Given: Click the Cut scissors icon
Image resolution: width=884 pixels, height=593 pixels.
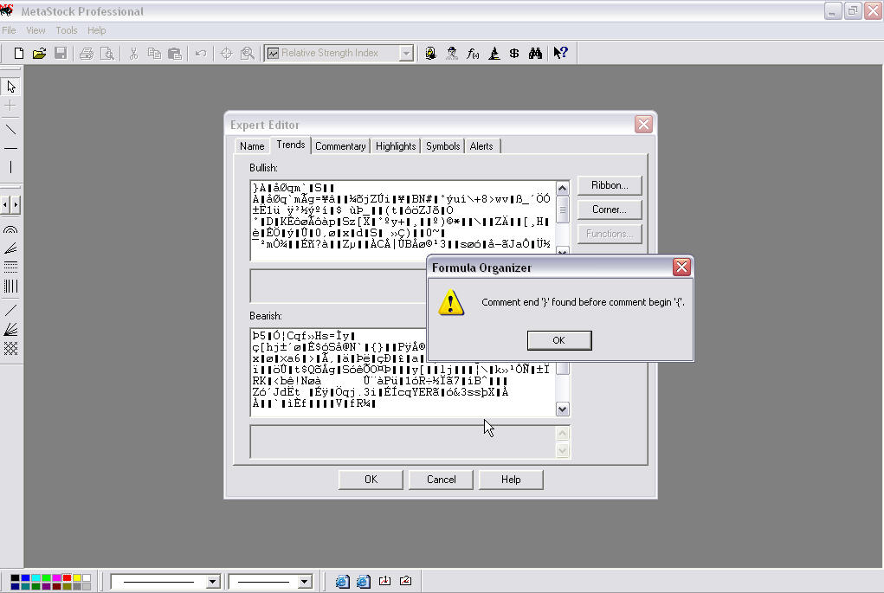Looking at the screenshot, I should (x=133, y=53).
